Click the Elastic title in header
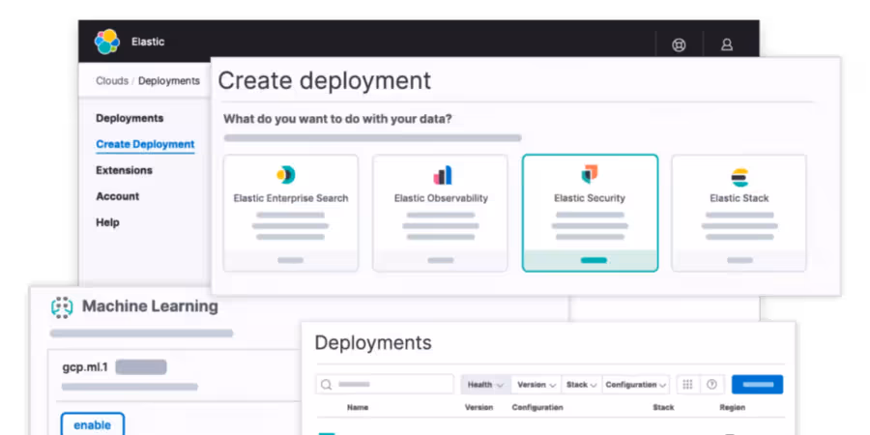The image size is (870, 435). pyautogui.click(x=148, y=43)
